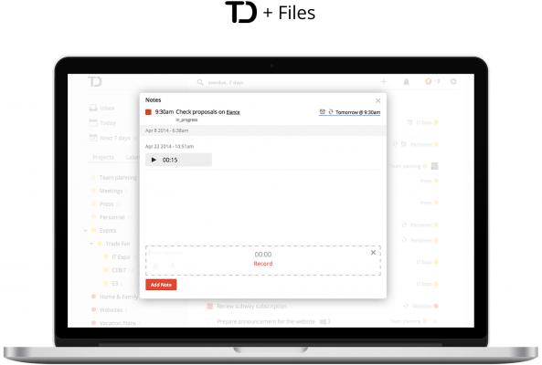Image resolution: width=542 pixels, height=365 pixels.
Task: Click the plus quick-add task icon
Action: pyautogui.click(x=384, y=81)
